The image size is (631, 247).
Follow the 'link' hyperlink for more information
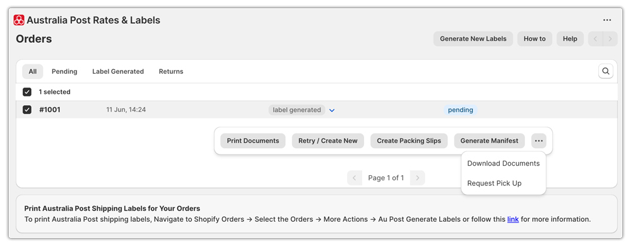[512, 219]
